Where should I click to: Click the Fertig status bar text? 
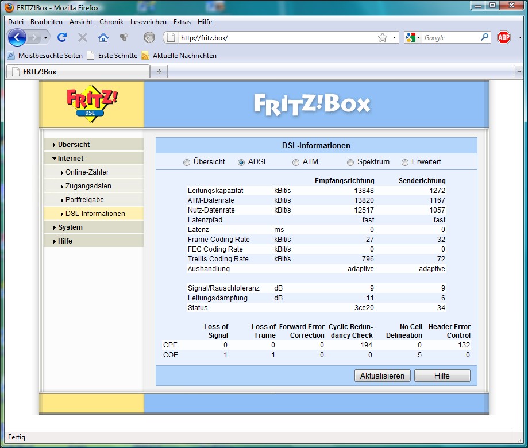(17, 437)
